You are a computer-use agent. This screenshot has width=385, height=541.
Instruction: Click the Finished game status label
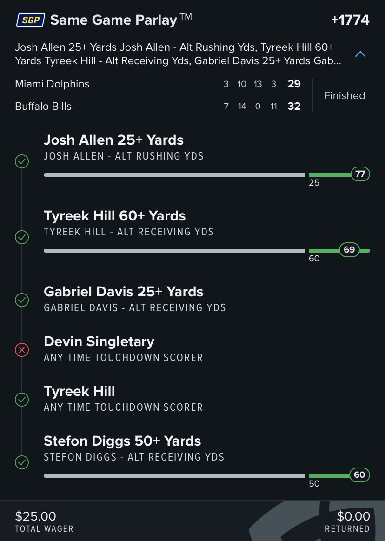coord(344,95)
